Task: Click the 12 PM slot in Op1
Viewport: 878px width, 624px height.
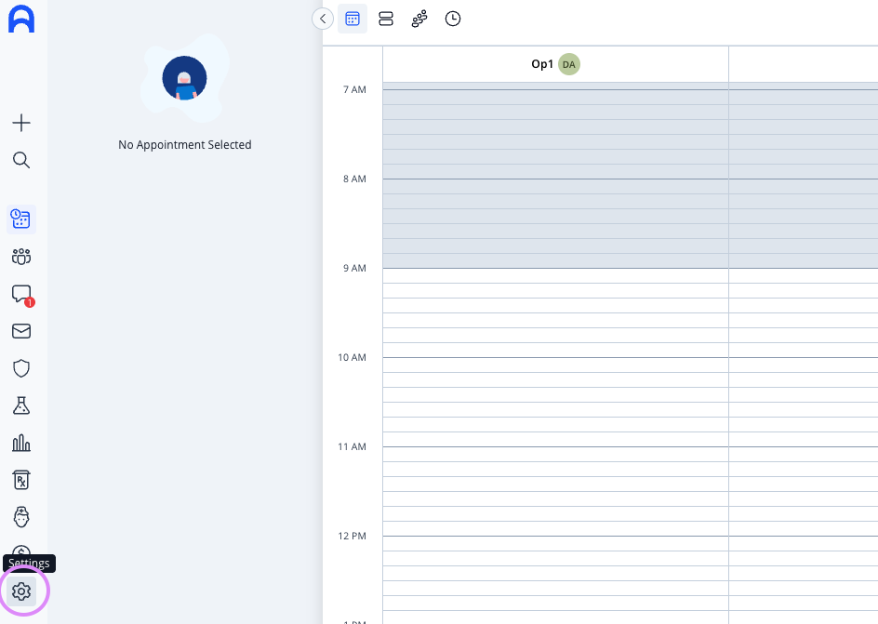Action: pyautogui.click(x=555, y=543)
